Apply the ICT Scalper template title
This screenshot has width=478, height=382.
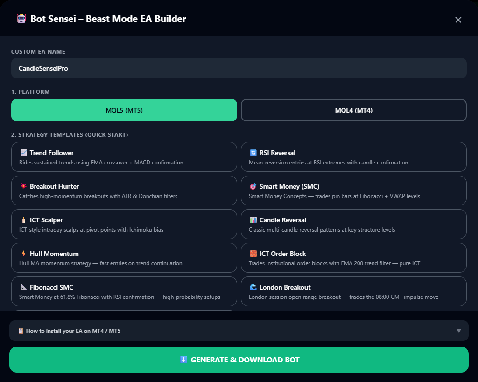[46, 220]
